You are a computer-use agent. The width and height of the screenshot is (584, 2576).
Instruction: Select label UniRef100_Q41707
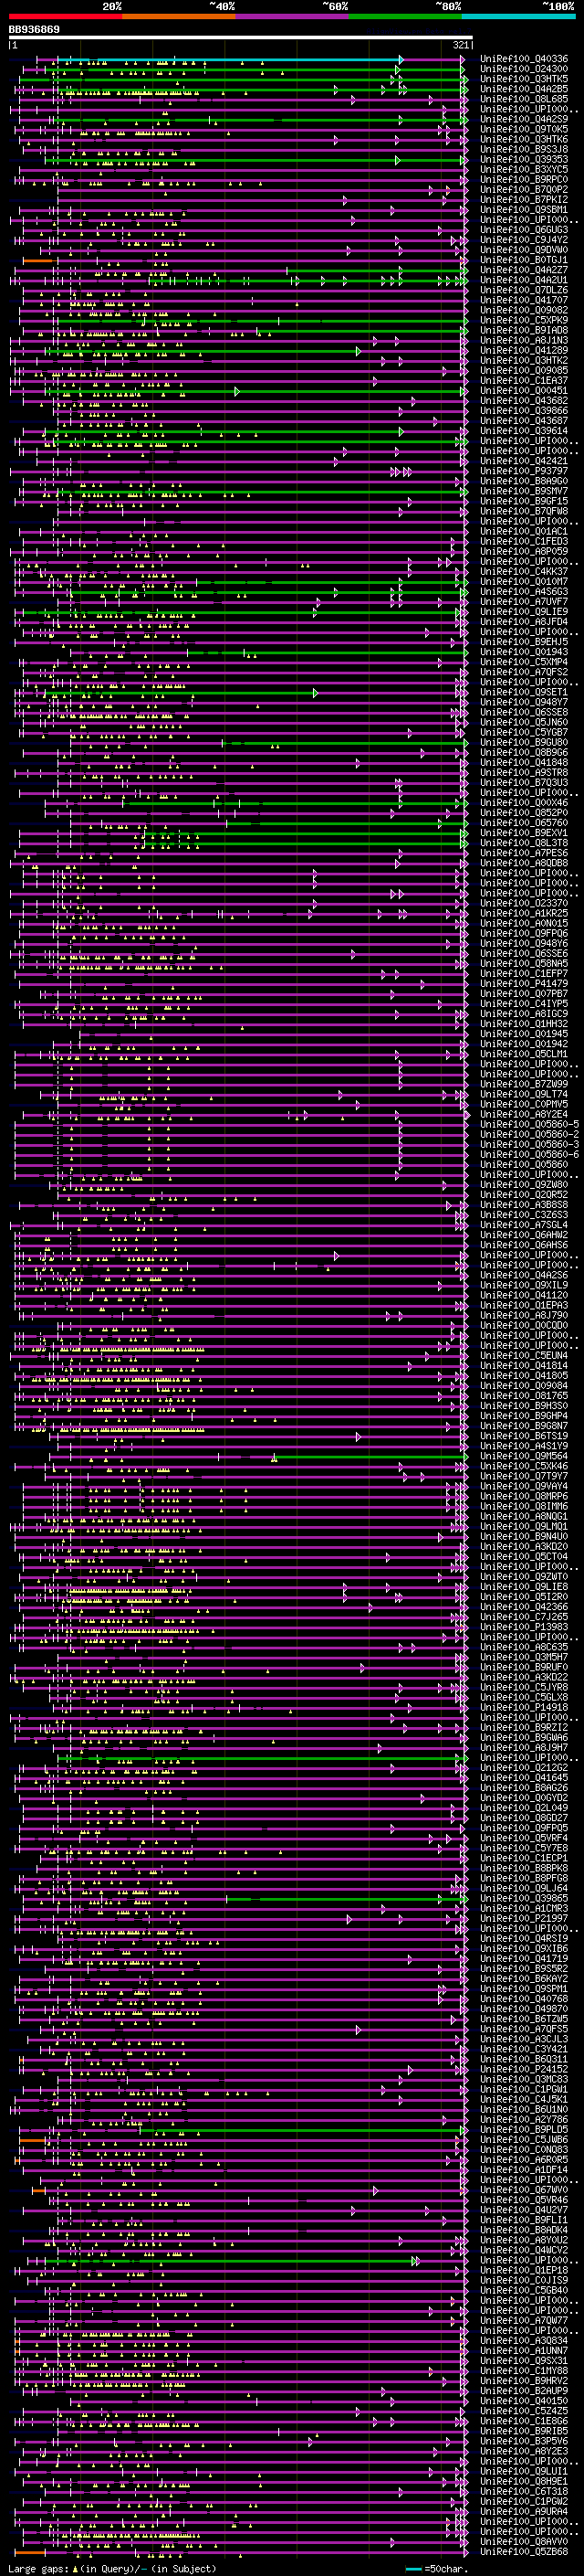[523, 300]
